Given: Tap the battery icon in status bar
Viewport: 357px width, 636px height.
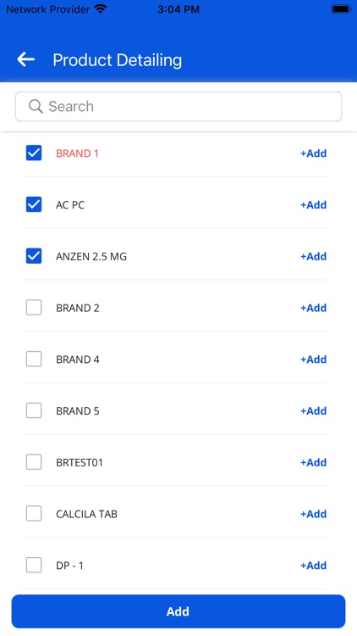Looking at the screenshot, I should click(x=341, y=9).
